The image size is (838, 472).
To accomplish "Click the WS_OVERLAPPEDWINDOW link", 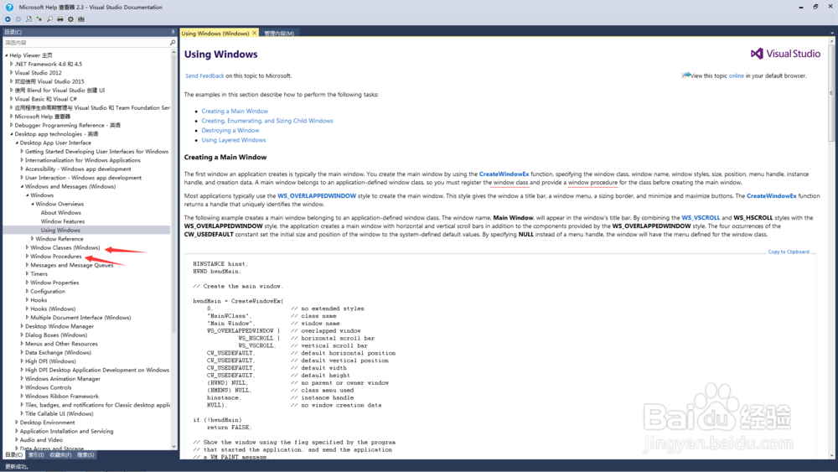I will pos(317,196).
